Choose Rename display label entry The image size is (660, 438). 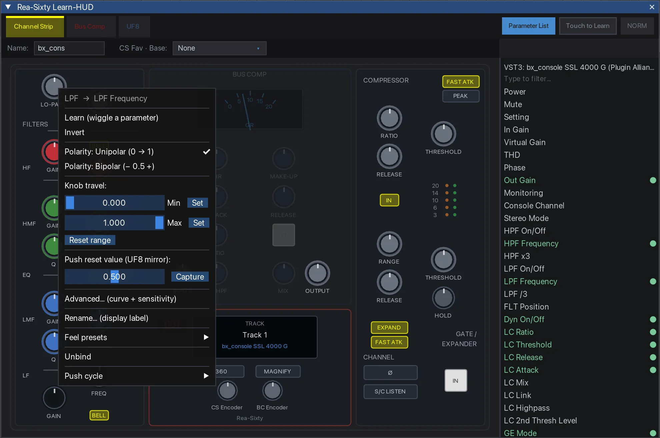coord(137,318)
